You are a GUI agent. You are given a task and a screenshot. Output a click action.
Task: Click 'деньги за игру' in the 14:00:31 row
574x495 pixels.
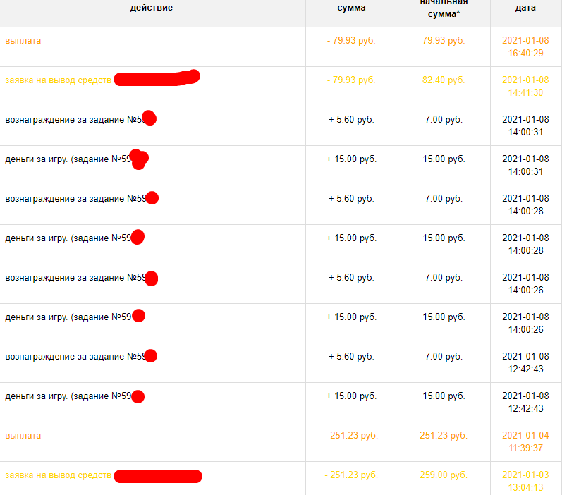(36, 159)
